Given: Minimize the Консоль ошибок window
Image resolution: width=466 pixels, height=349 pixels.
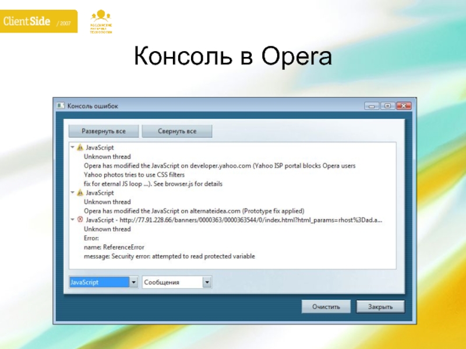Looking at the screenshot, I should [372, 106].
